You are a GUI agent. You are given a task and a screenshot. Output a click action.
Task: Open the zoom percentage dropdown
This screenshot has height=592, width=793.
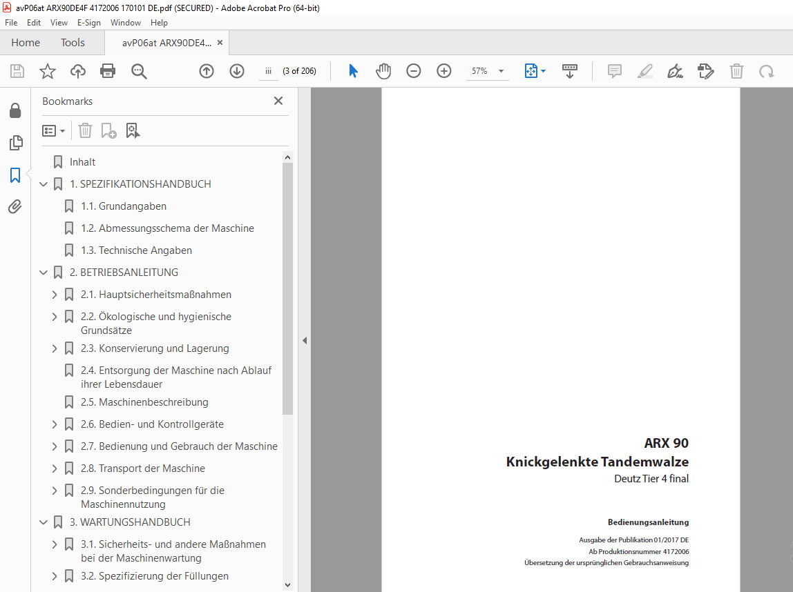[501, 71]
